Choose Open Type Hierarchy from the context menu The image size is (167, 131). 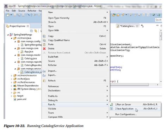coord(76,18)
